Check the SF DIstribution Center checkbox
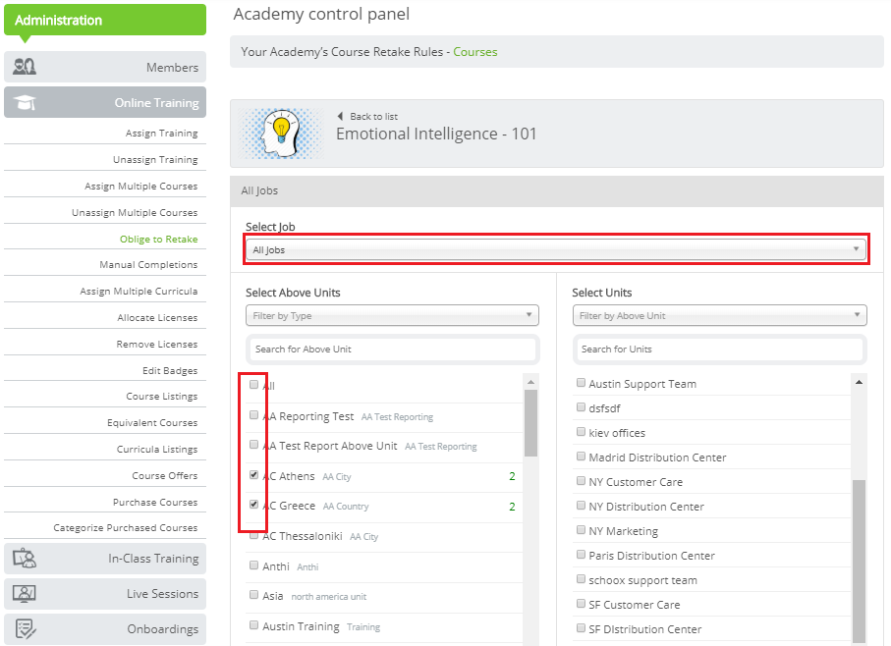This screenshot has height=646, width=891. [581, 627]
